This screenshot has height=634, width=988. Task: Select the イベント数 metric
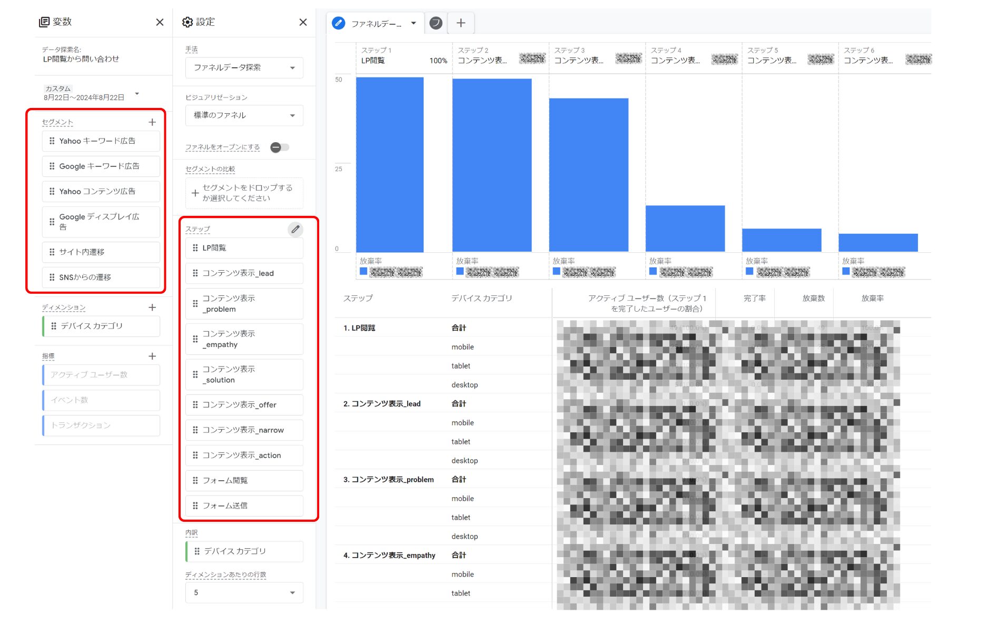(x=101, y=400)
